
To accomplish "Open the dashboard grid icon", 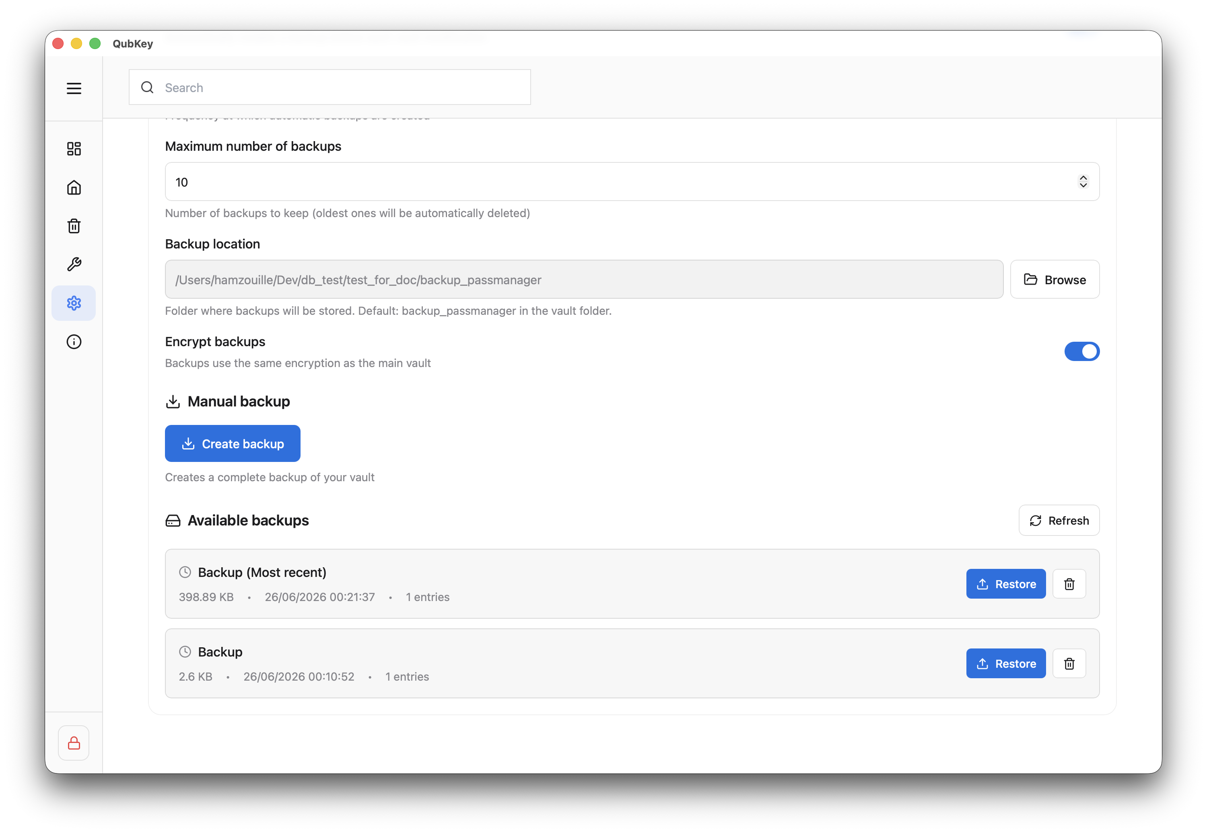I will (x=74, y=149).
